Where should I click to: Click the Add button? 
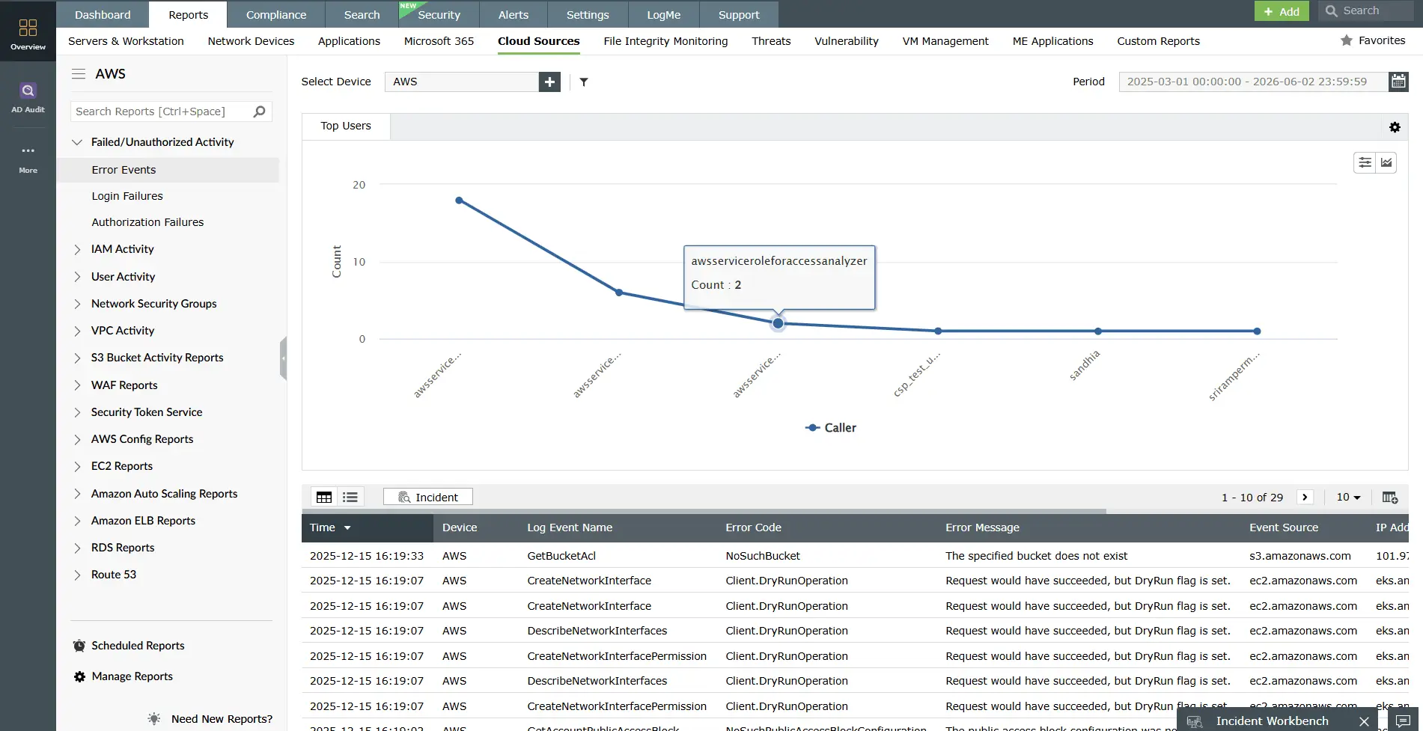tap(1282, 11)
